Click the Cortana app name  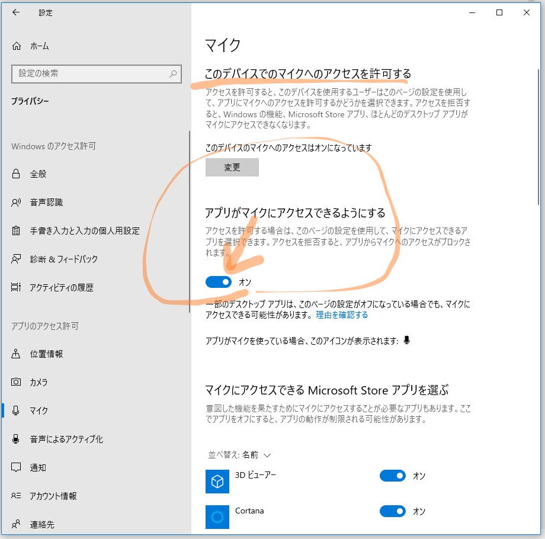(249, 511)
